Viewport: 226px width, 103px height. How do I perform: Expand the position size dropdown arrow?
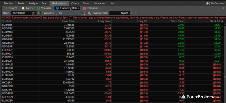tap(136, 13)
